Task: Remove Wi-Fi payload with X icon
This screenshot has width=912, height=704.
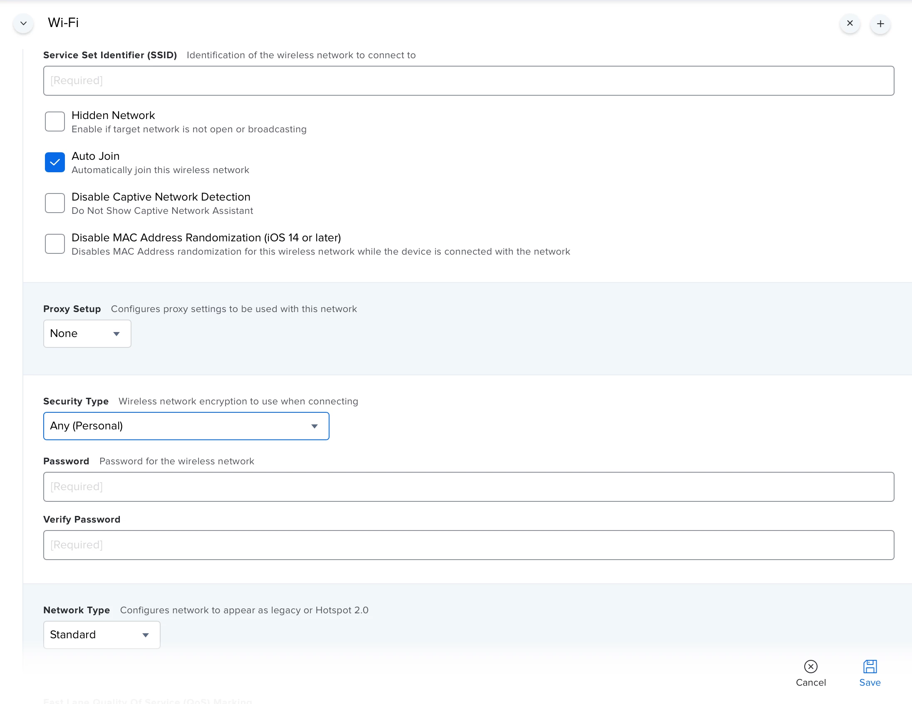Action: (x=849, y=23)
